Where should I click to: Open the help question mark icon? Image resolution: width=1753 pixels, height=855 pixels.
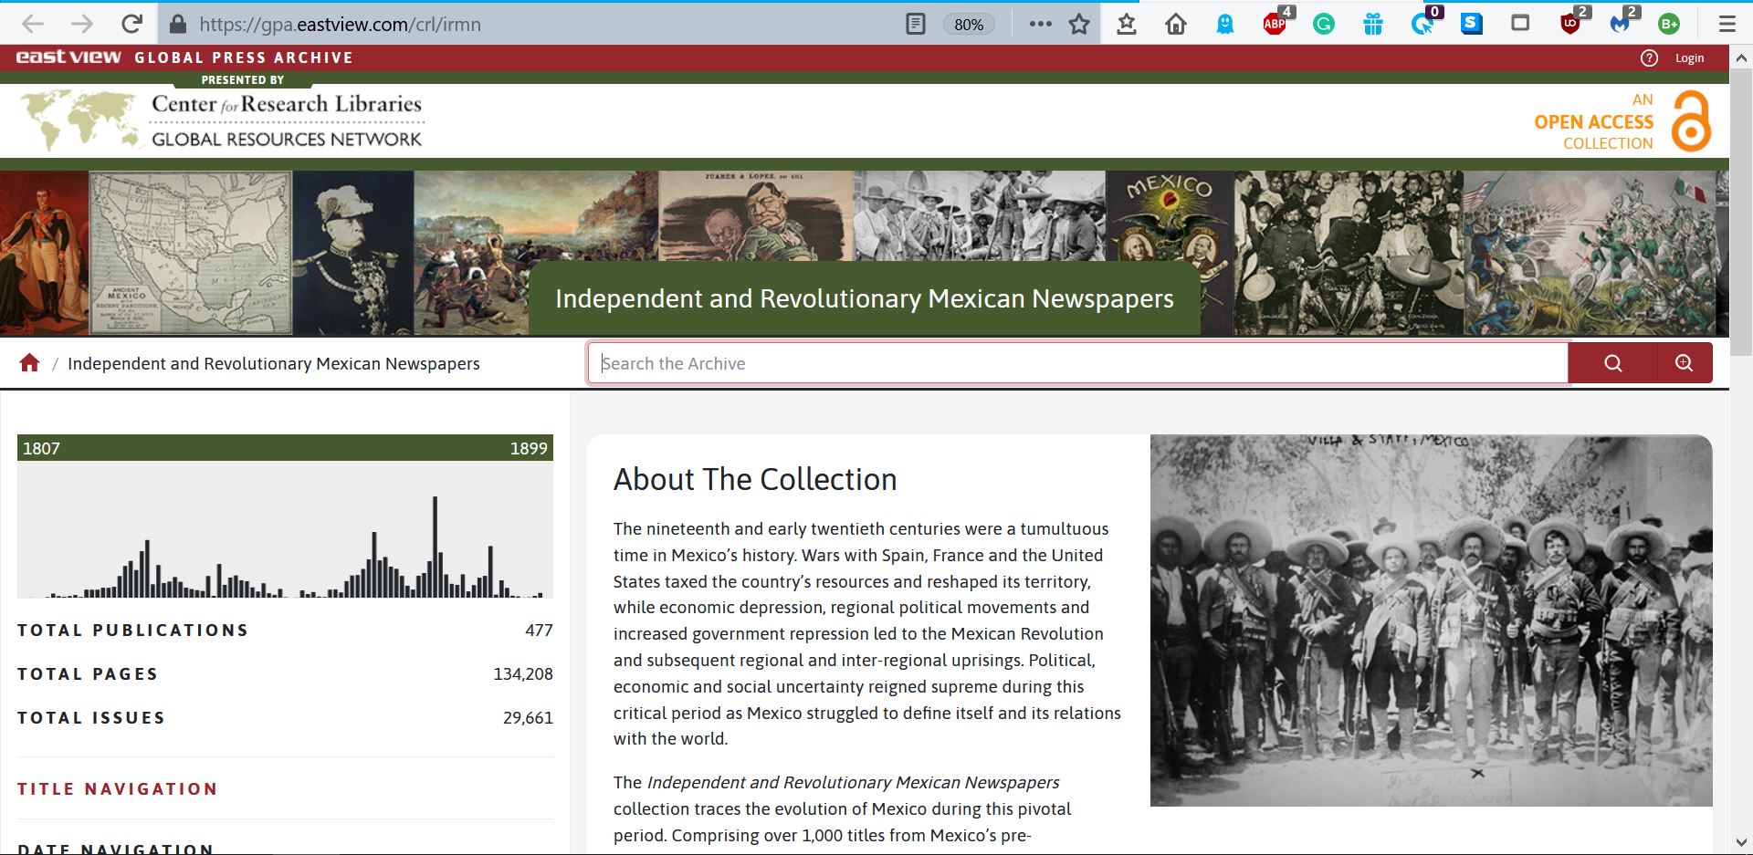pos(1648,58)
